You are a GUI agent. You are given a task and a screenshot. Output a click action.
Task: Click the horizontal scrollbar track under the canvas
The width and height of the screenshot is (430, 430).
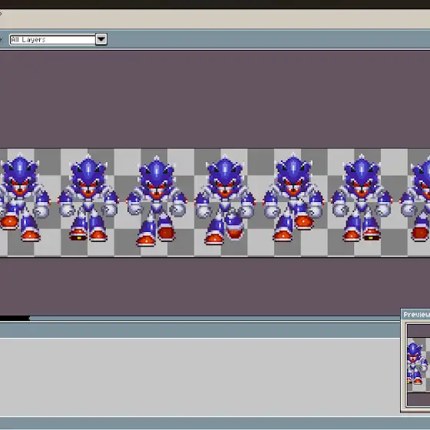pos(215,318)
